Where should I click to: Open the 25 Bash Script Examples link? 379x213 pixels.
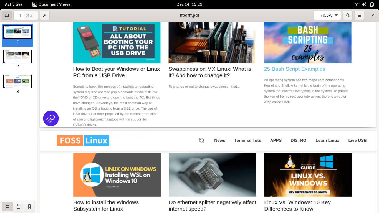294,69
